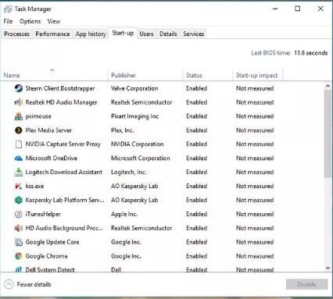Click the Google Update Core icon

tap(19, 242)
